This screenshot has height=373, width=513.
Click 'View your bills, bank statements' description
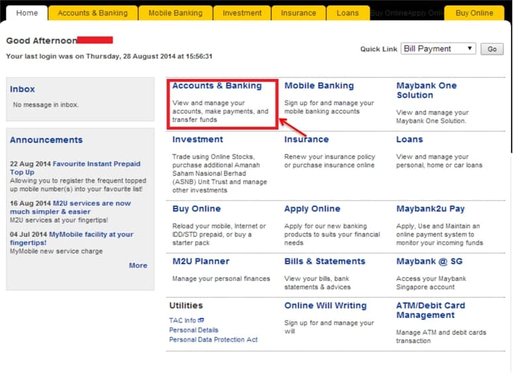coord(317,283)
